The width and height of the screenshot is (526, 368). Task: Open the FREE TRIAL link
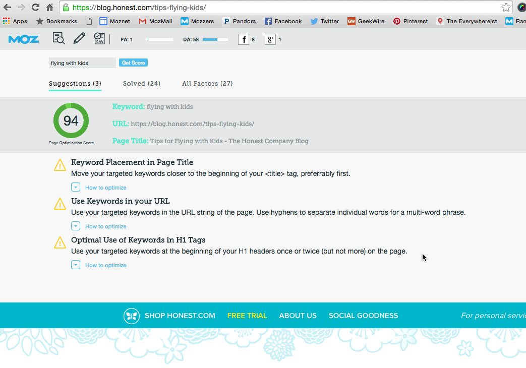(x=247, y=316)
